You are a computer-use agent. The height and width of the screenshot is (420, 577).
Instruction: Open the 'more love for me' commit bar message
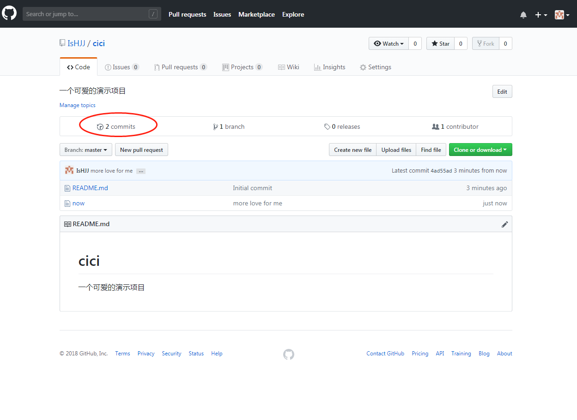click(111, 171)
